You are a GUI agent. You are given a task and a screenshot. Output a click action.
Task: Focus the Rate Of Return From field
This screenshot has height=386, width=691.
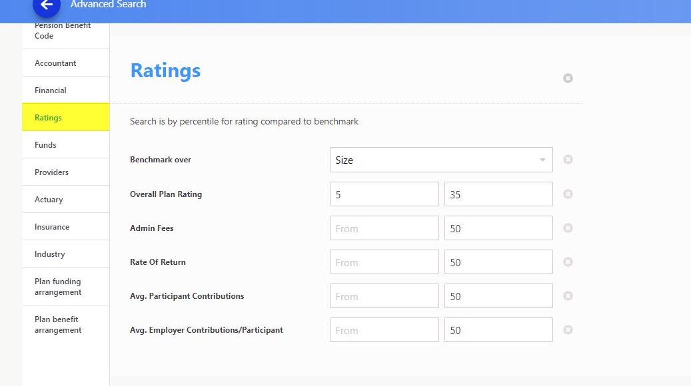pyautogui.click(x=384, y=262)
